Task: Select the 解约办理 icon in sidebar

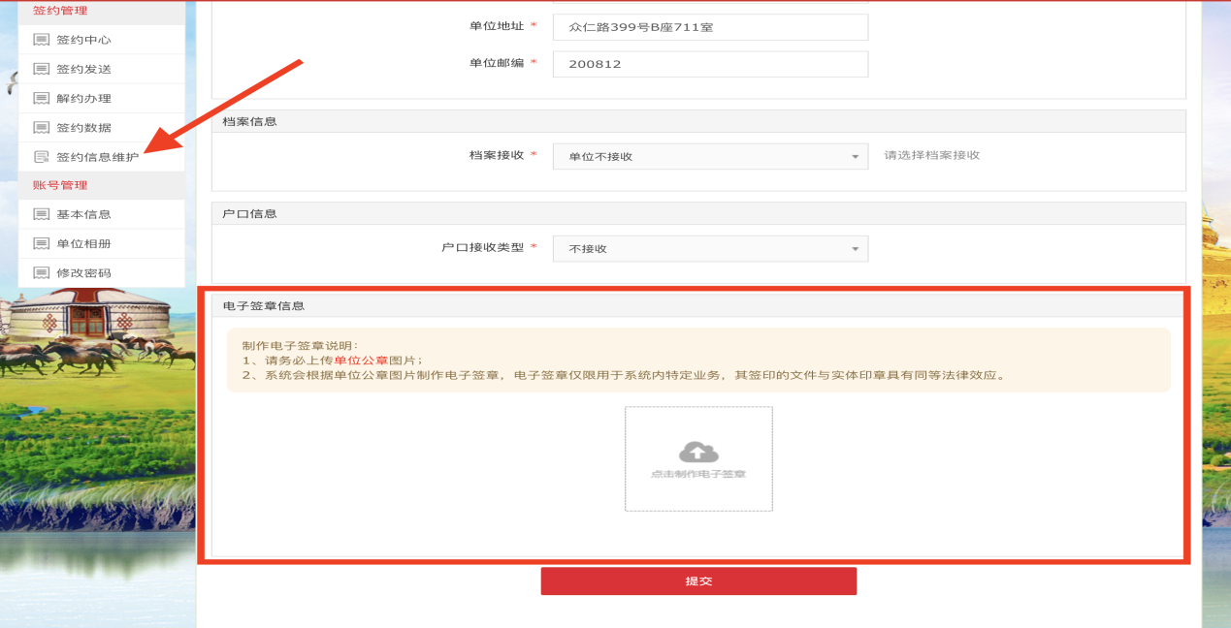Action: [41, 98]
